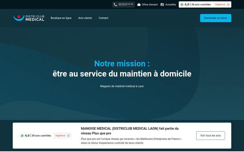The image size is (244, 152).
Task: Click the info icon next to top Vigilance
Action: click(228, 5)
